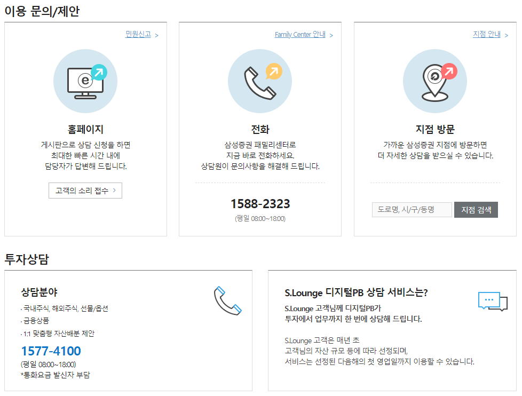Click the S.Lounge chat bubble icon
The width and height of the screenshot is (522, 396).
(493, 302)
